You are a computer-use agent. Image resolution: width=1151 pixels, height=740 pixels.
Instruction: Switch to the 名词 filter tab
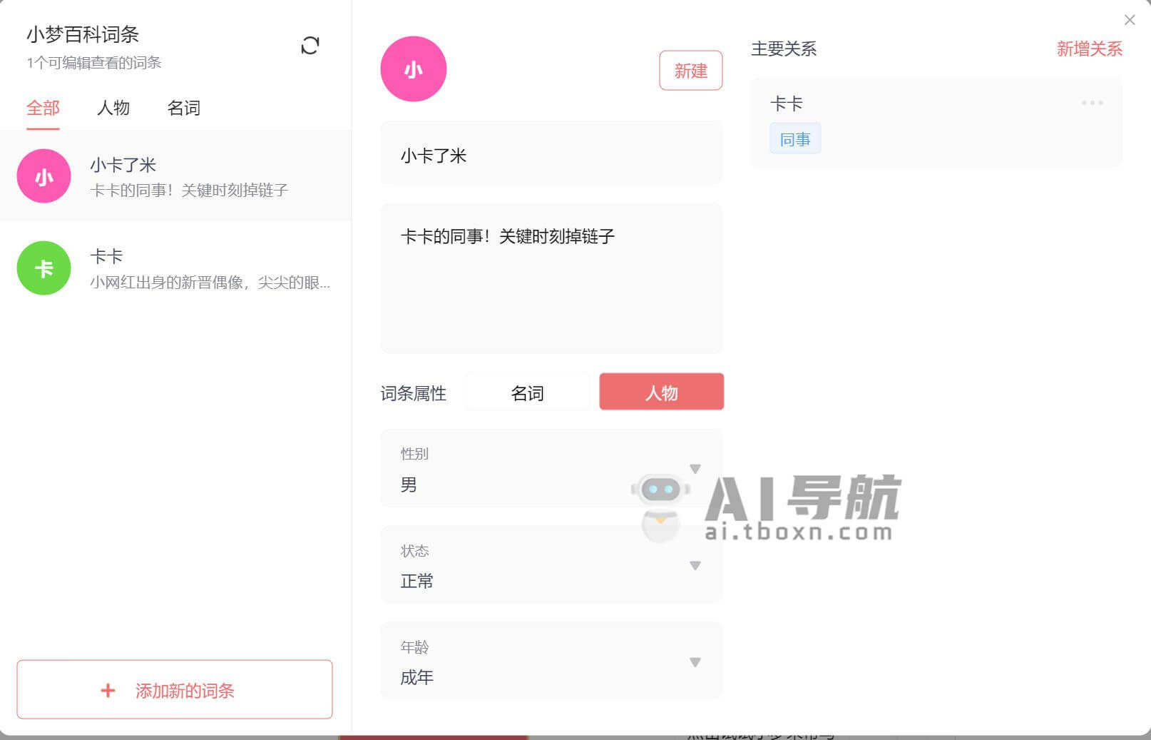184,108
